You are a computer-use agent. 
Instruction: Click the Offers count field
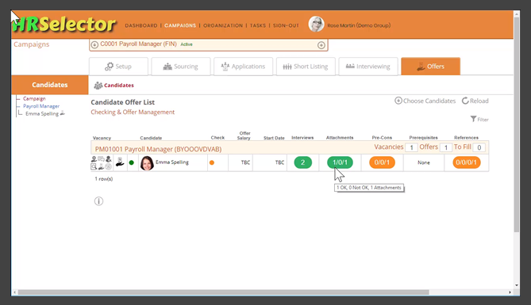point(446,147)
